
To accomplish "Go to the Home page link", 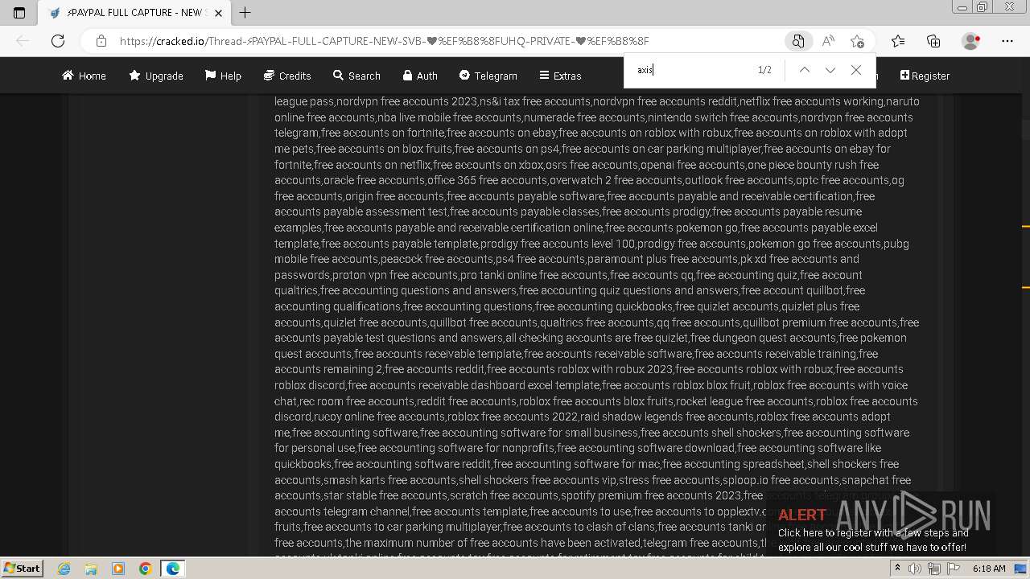I will point(84,76).
